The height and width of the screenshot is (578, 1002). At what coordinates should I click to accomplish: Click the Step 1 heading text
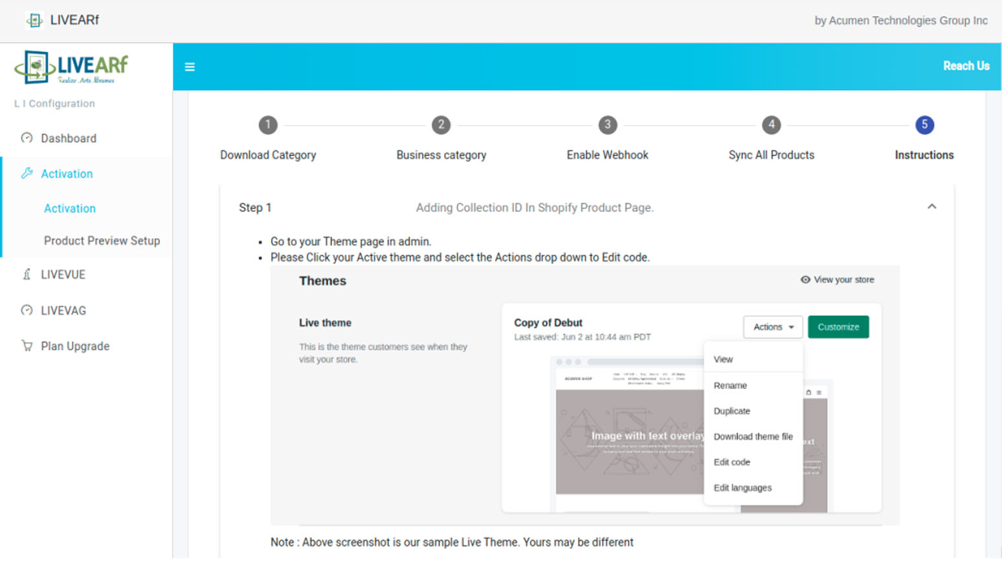coord(255,208)
